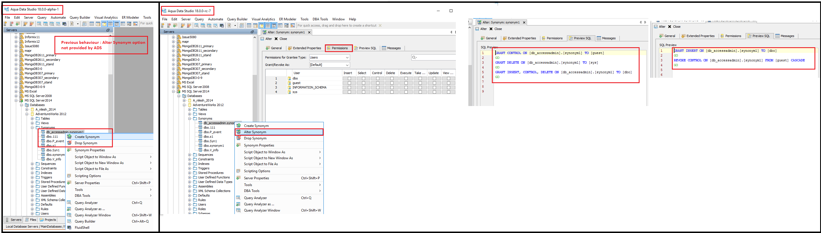Select dbo.P_event synonym in rc-7 tree
The width and height of the screenshot is (821, 233).
coord(212,132)
